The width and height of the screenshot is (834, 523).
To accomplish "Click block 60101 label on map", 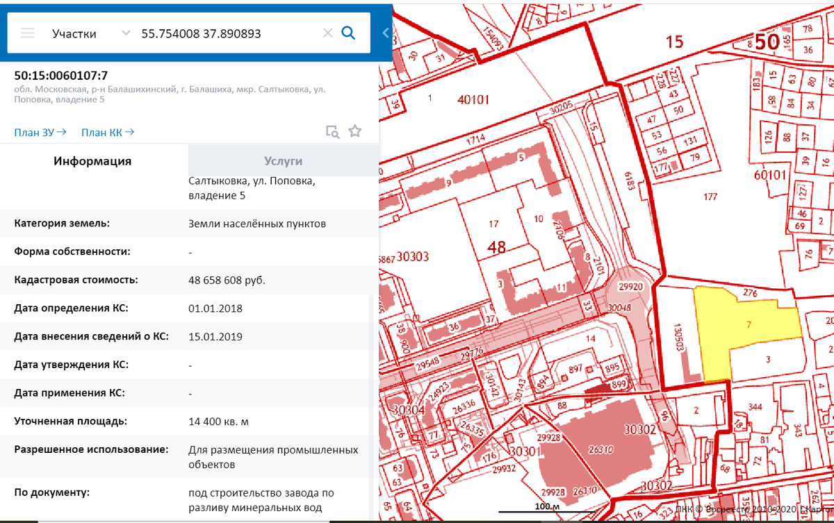I will pyautogui.click(x=769, y=174).
